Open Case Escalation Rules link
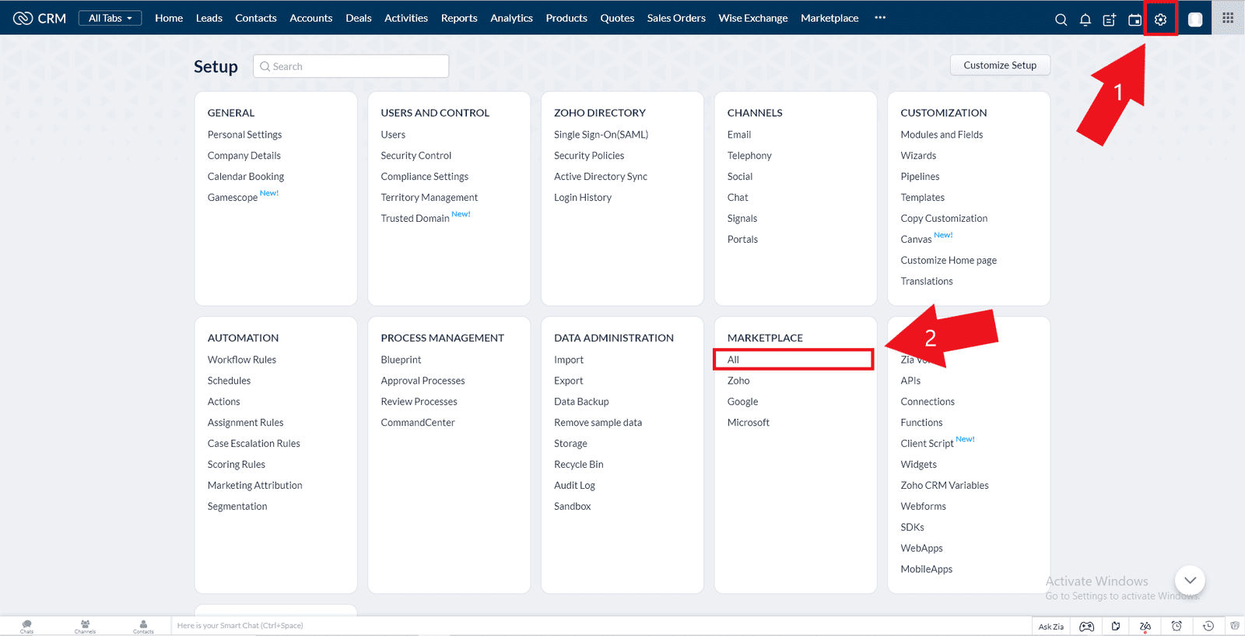 click(254, 444)
